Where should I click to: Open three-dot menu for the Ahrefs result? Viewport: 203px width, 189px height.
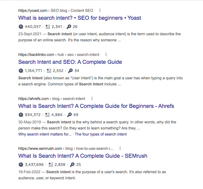(x=92, y=99)
